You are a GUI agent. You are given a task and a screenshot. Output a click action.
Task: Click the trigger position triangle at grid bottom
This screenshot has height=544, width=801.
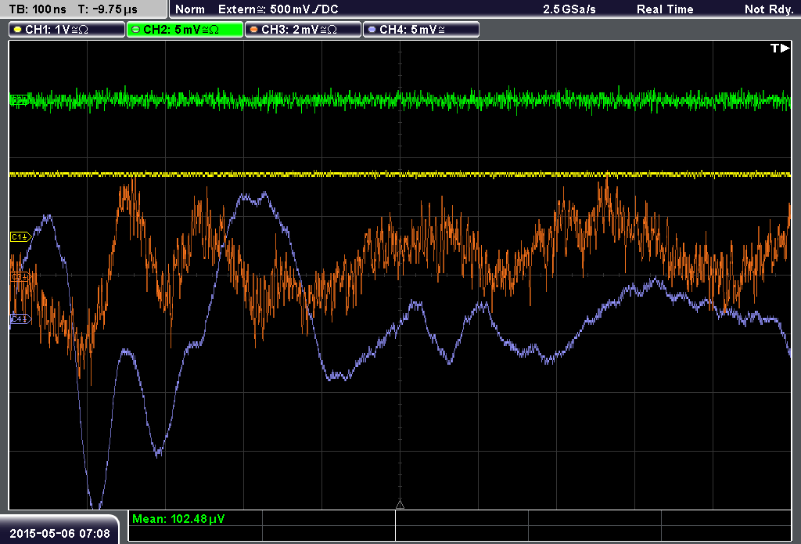pos(400,505)
